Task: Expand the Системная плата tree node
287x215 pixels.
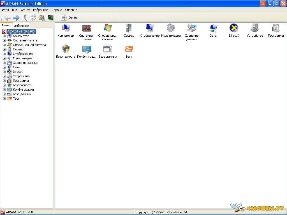Action: pos(4,40)
